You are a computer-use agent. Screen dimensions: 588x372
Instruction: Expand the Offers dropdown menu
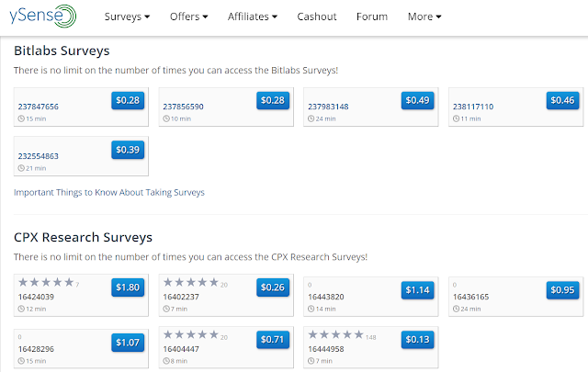[189, 17]
